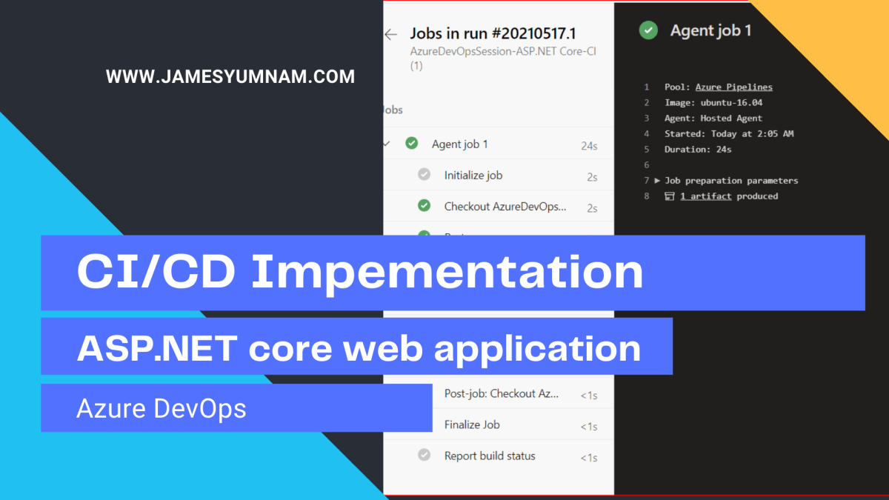The width and height of the screenshot is (889, 500).
Task: Collapse the Agent job 1 step list
Action: click(387, 143)
